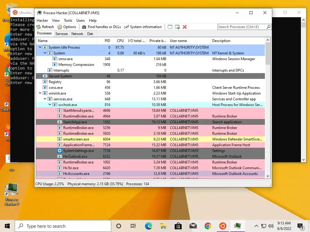Open System information graph window
The height and width of the screenshot is (232, 310).
point(143,27)
